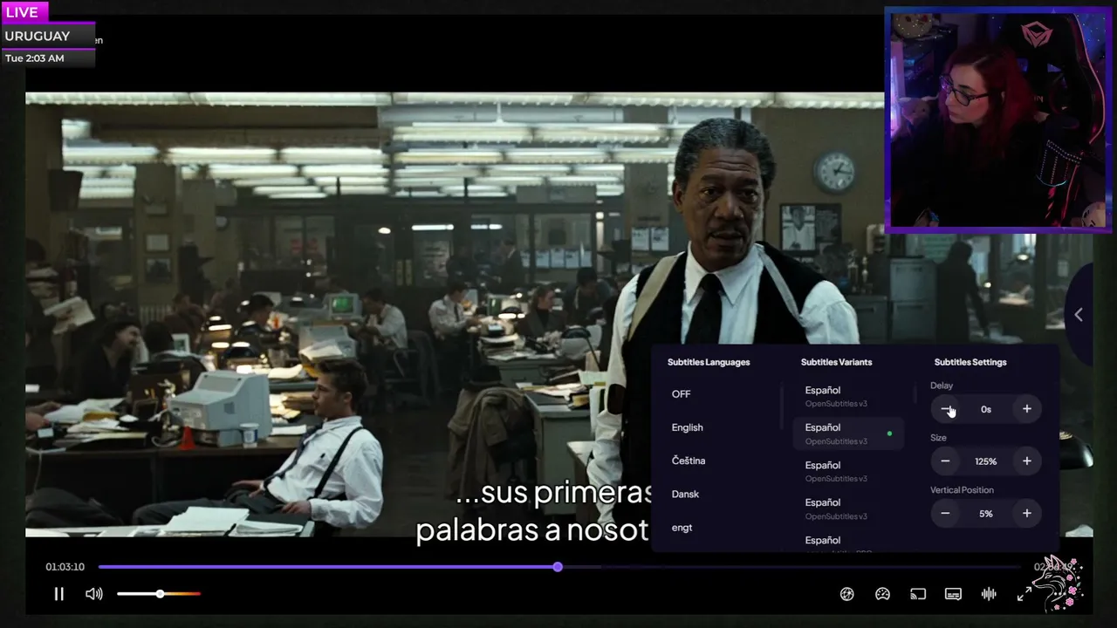Image resolution: width=1117 pixels, height=628 pixels.
Task: Expand the side drawer chevron arrow
Action: click(1079, 315)
